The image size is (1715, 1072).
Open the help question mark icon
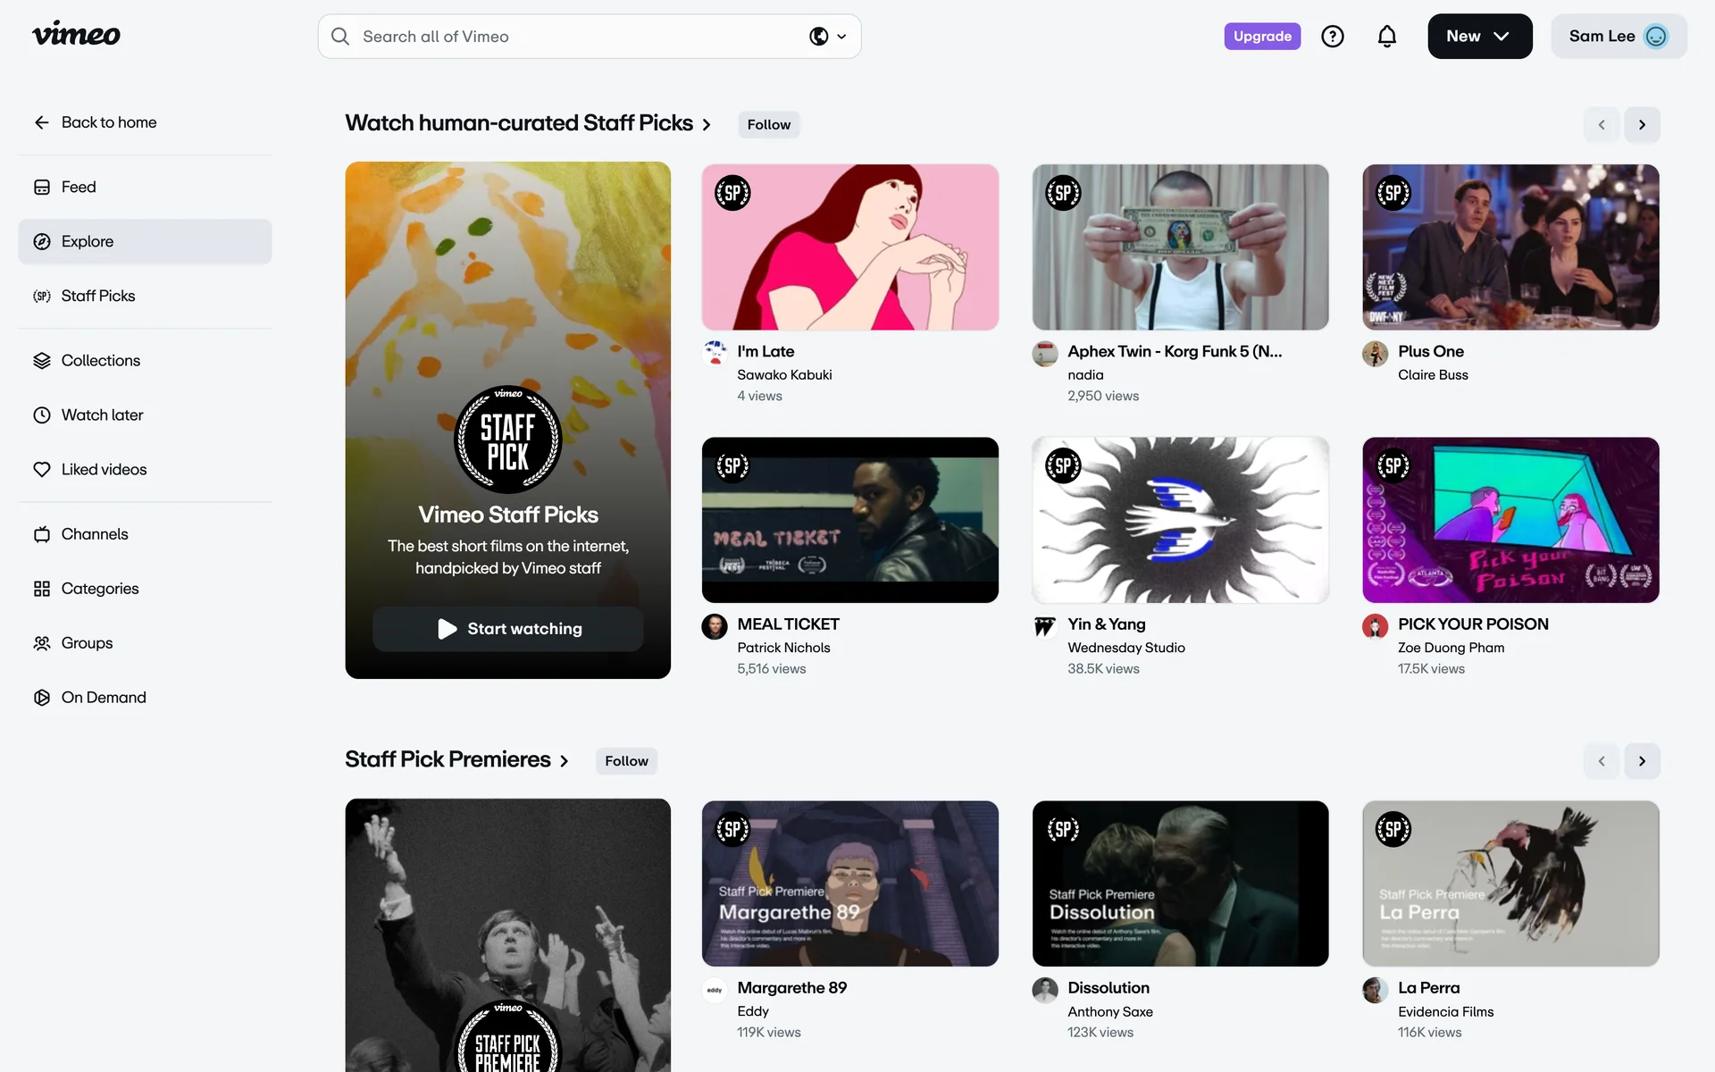(x=1332, y=37)
